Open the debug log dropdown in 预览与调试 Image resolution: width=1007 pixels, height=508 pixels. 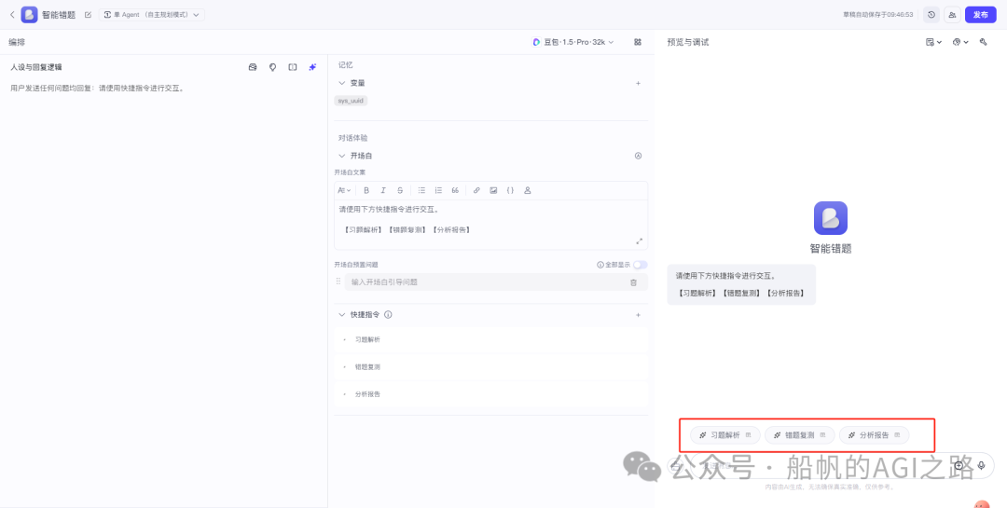pyautogui.click(x=933, y=42)
